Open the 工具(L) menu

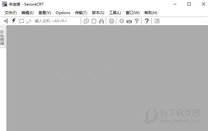coord(115,13)
